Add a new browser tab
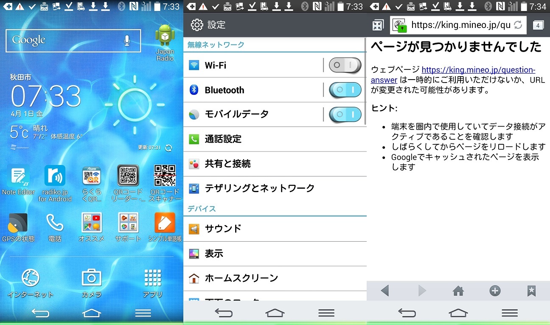Screen dimensions: 550x325 [495, 291]
